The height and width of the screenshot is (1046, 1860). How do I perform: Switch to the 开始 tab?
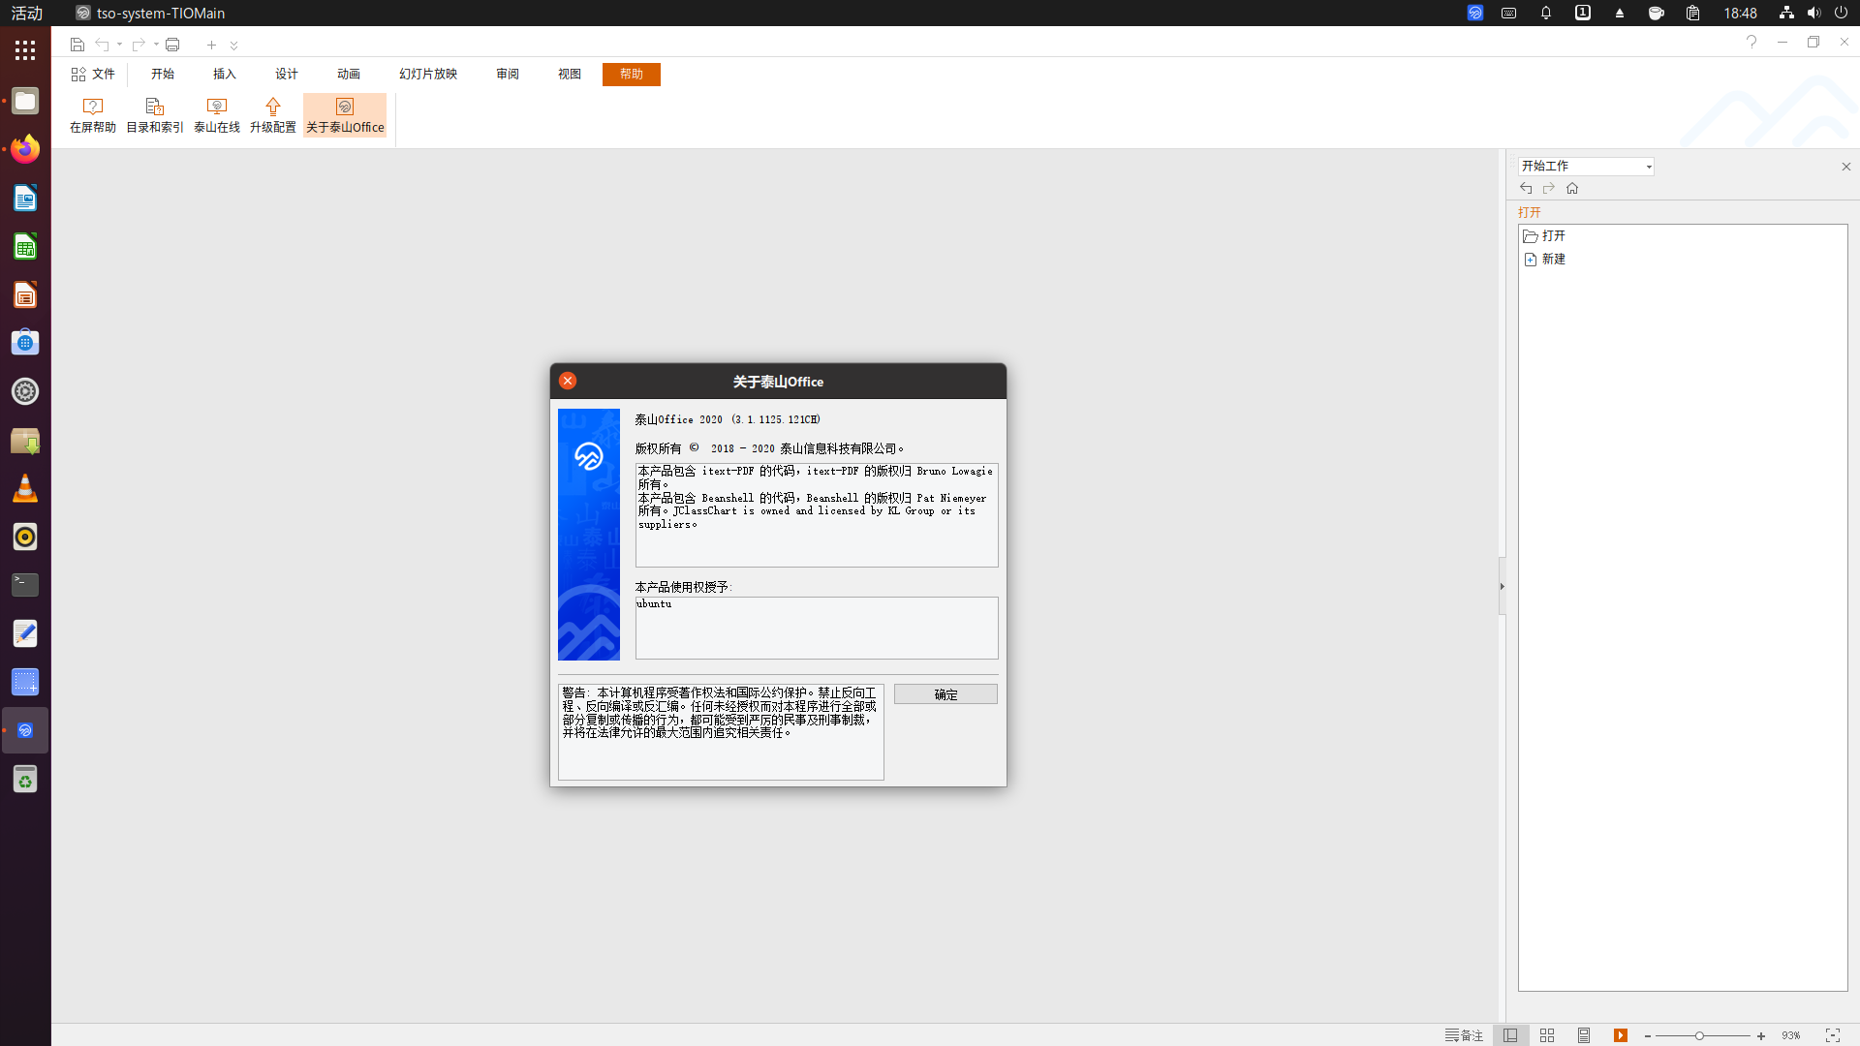163,74
